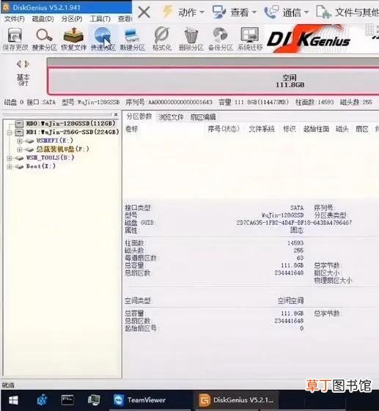Click the free space 111.8GB disk bar
Screen dimensions: 379x411
[213, 81]
